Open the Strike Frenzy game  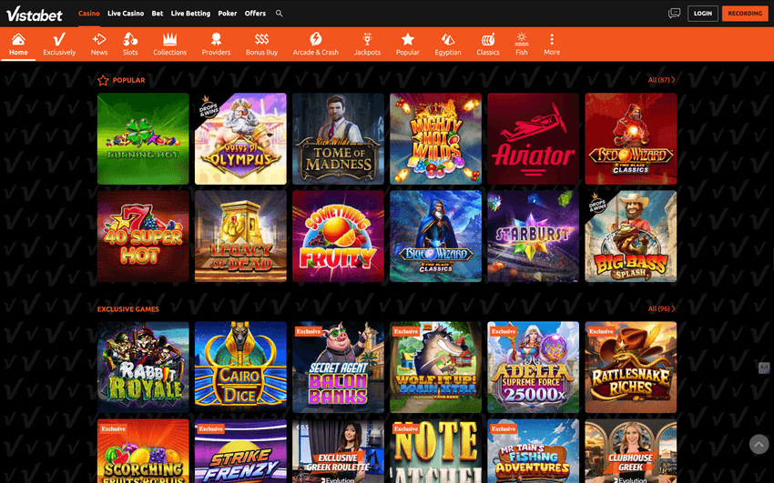[x=240, y=451]
